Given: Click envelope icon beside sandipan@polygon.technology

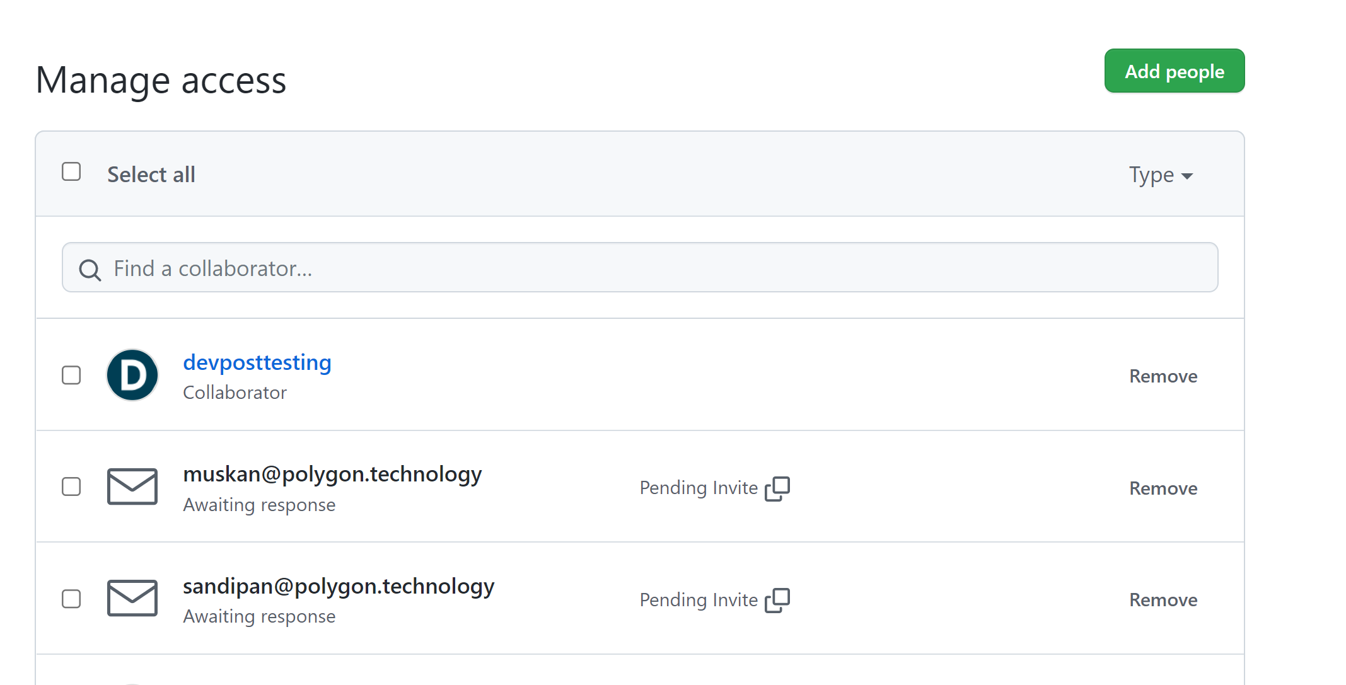Looking at the screenshot, I should [132, 598].
